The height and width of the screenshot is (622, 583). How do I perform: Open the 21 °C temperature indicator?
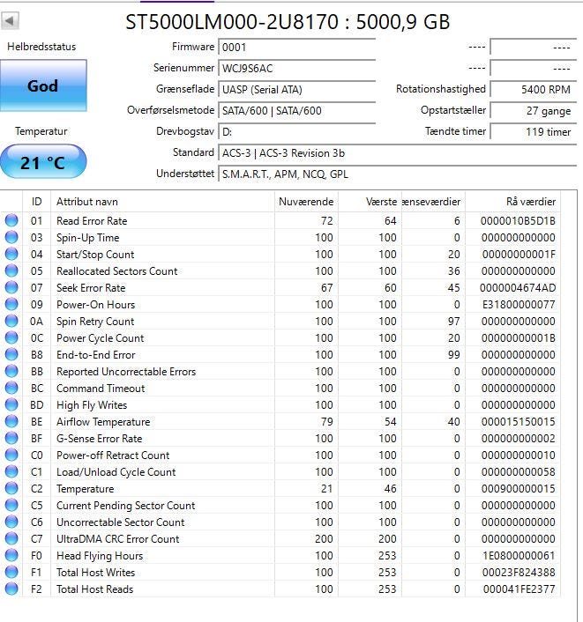(x=43, y=162)
